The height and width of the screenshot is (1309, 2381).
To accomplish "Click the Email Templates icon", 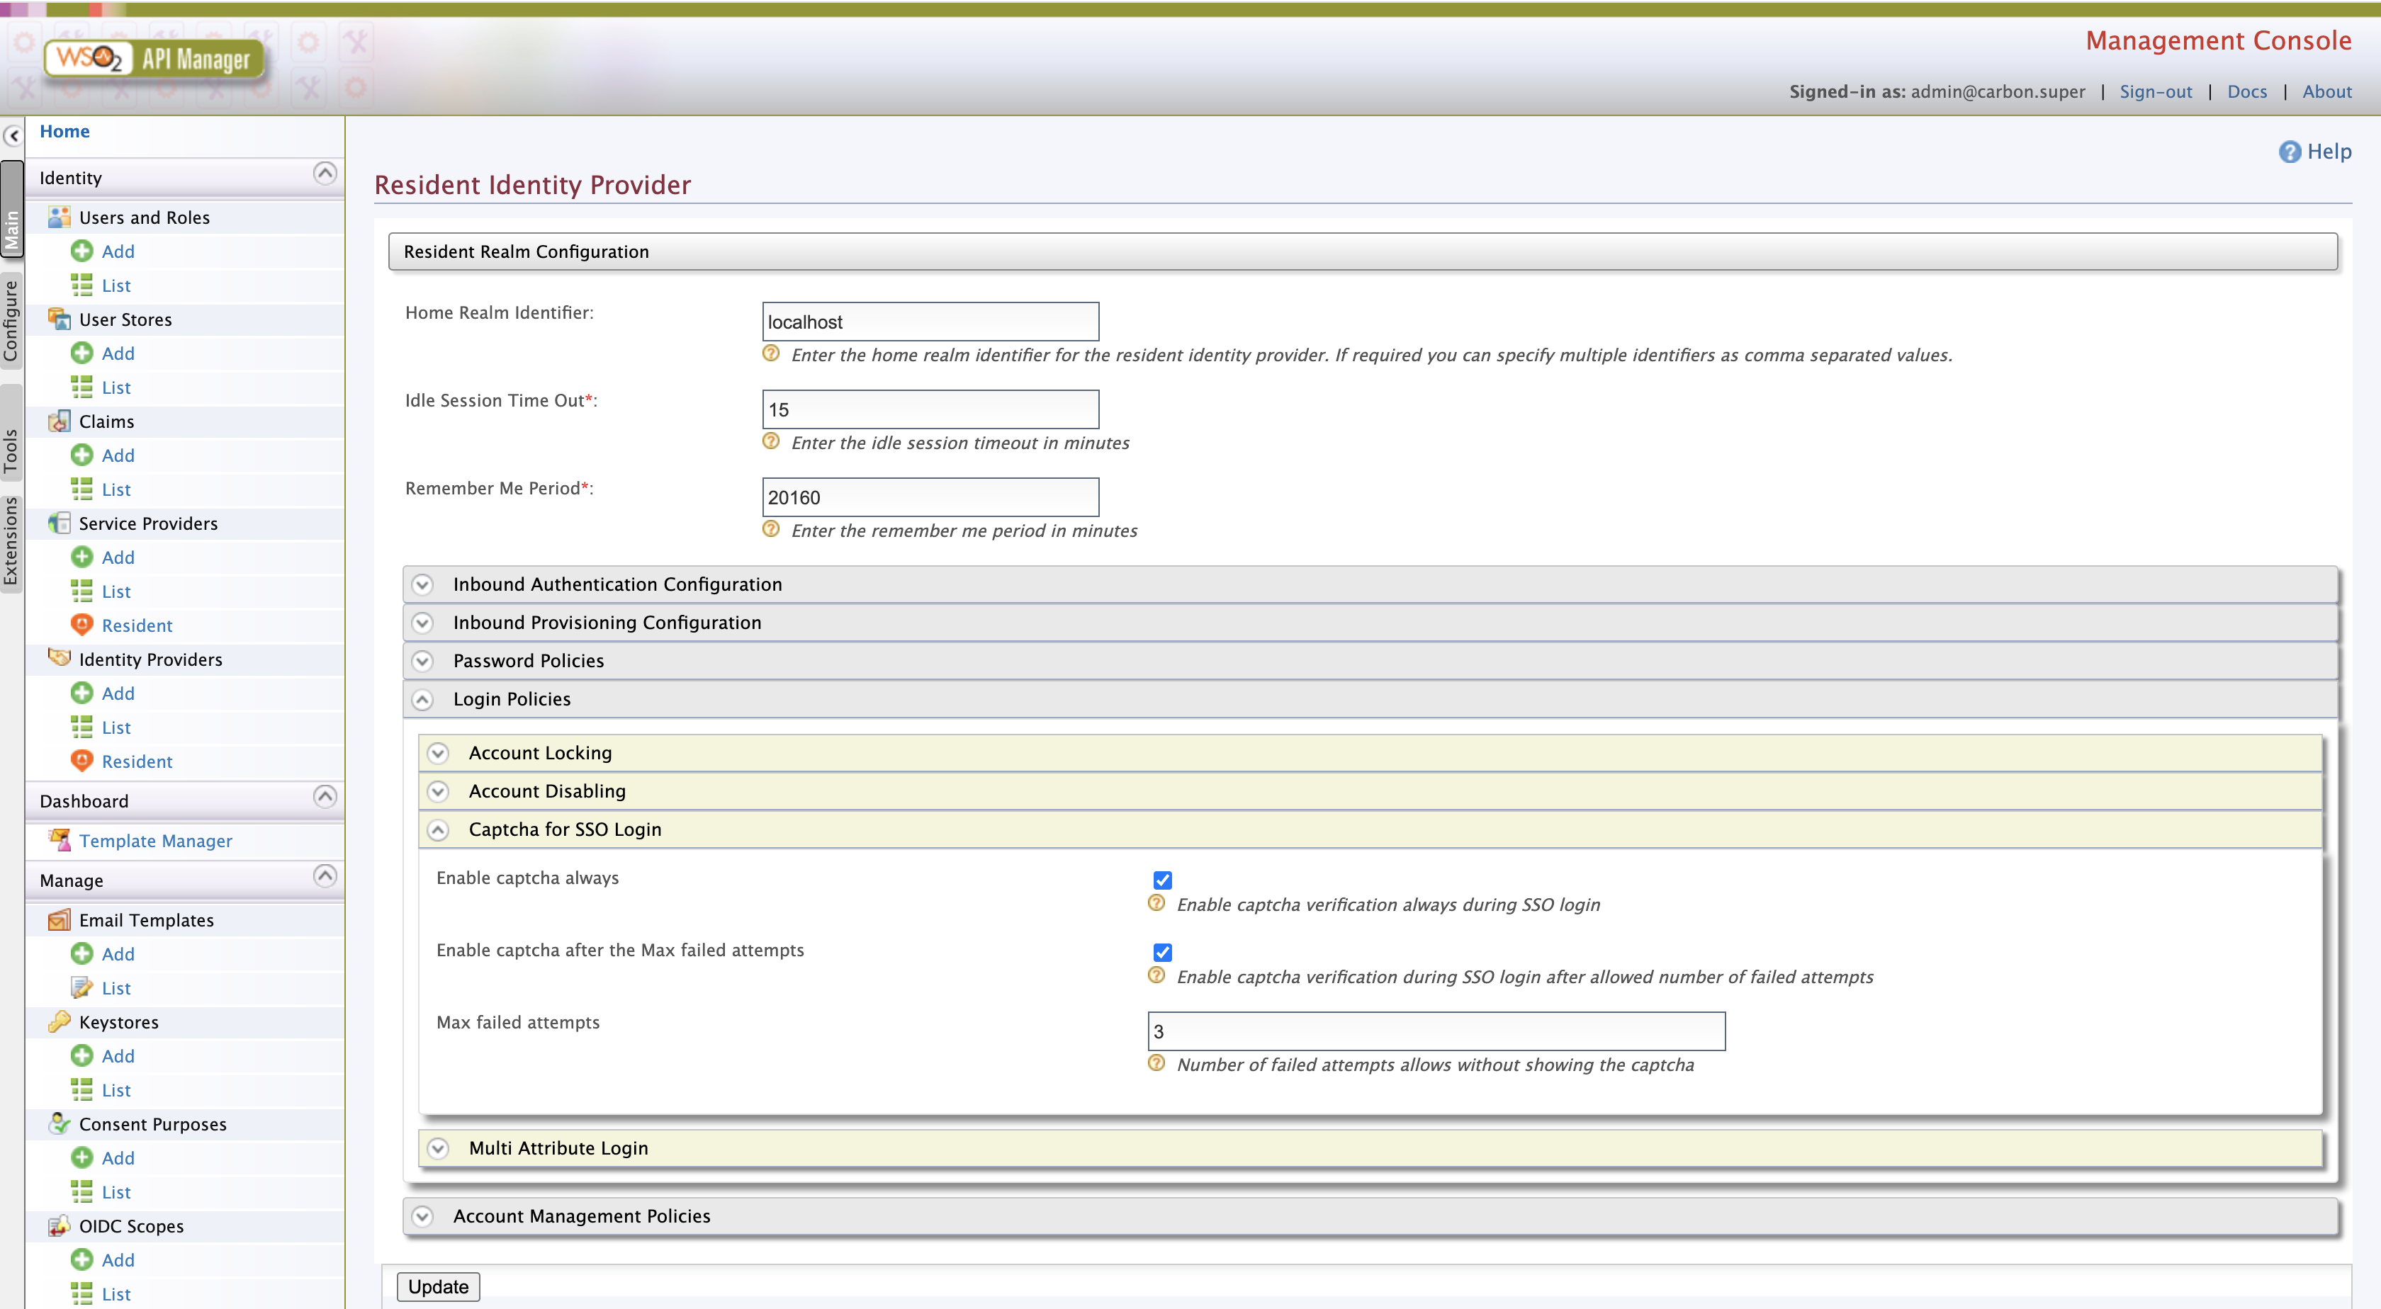I will pos(59,920).
